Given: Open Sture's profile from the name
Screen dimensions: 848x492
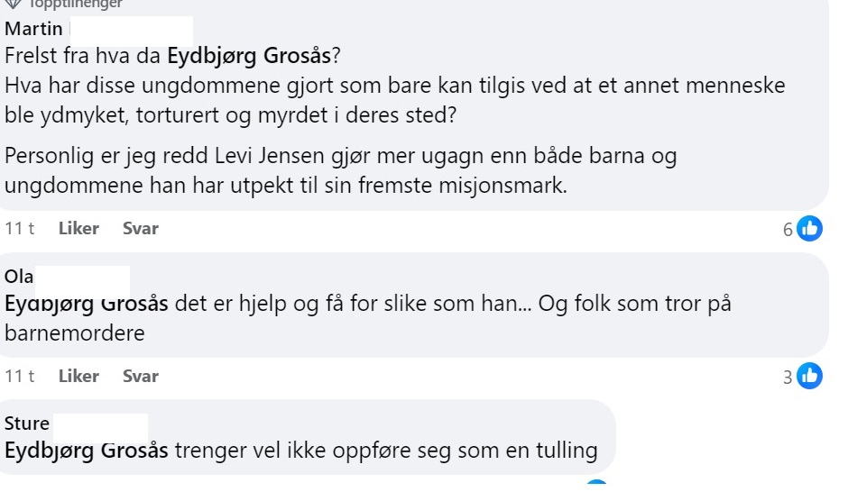Looking at the screenshot, I should pyautogui.click(x=27, y=424).
